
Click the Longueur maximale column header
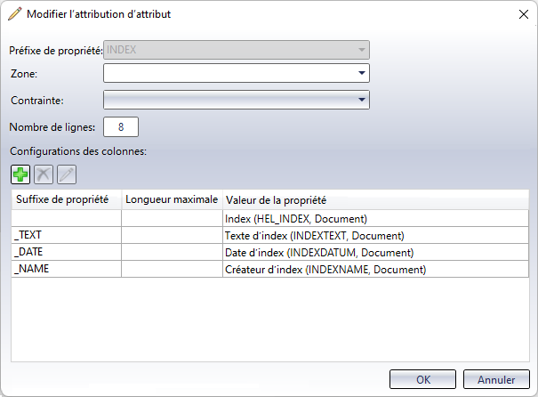tap(172, 199)
